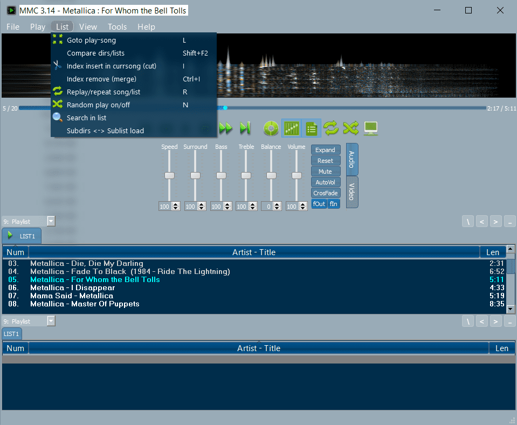
Task: Open the Tools menu
Action: click(x=117, y=27)
